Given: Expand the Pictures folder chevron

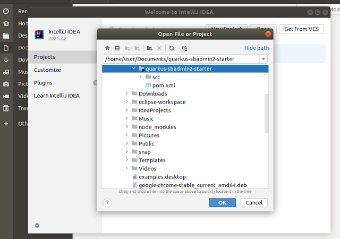Looking at the screenshot, I should point(126,135).
